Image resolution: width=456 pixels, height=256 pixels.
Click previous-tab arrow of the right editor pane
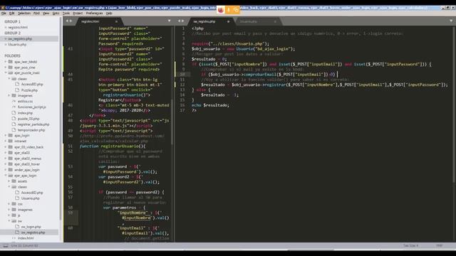tap(179, 21)
